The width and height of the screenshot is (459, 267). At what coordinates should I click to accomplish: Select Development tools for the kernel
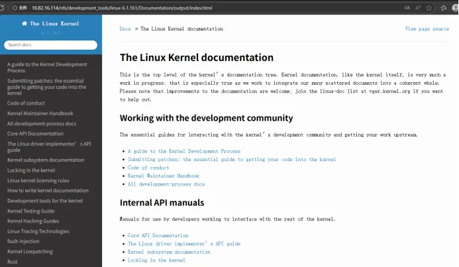[45, 201]
